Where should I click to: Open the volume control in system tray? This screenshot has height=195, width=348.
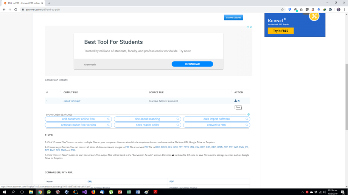tap(325, 192)
